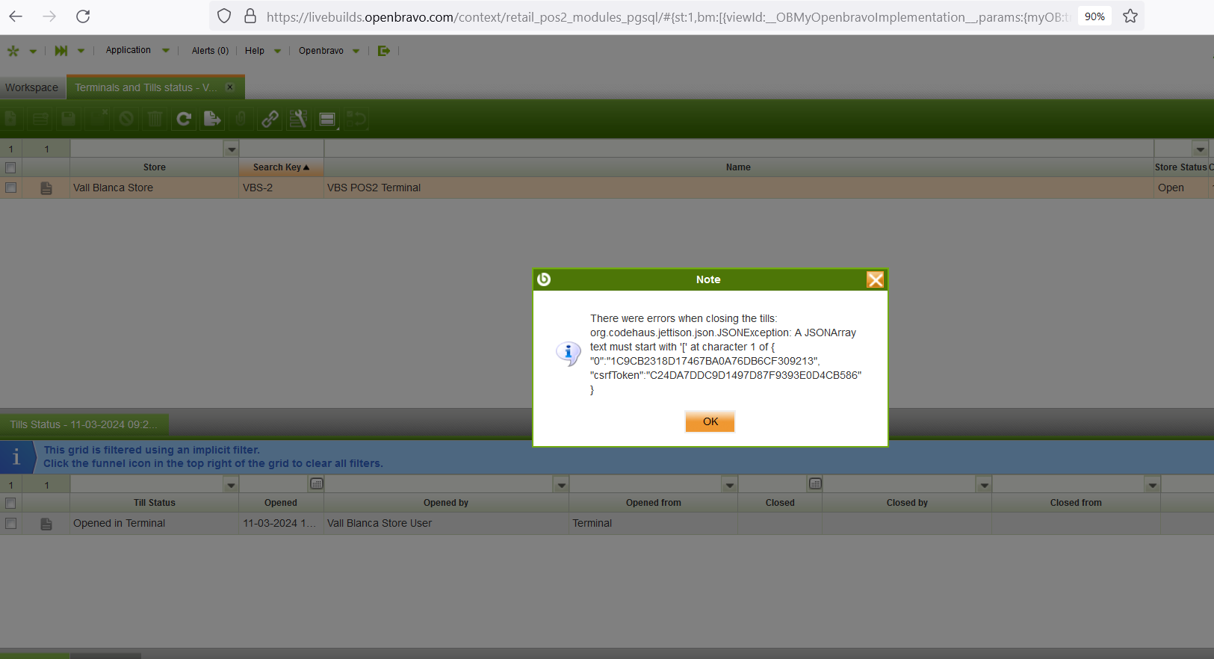The height and width of the screenshot is (659, 1214).
Task: Expand the Store column filter dropdown
Action: [x=231, y=149]
